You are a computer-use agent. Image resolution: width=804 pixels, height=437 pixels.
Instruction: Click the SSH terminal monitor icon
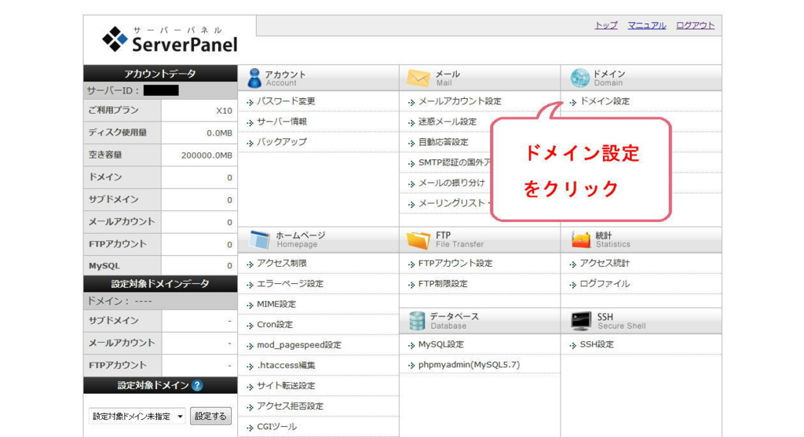coord(581,321)
